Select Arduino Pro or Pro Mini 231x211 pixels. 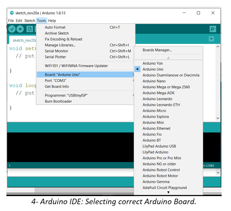coord(168,158)
